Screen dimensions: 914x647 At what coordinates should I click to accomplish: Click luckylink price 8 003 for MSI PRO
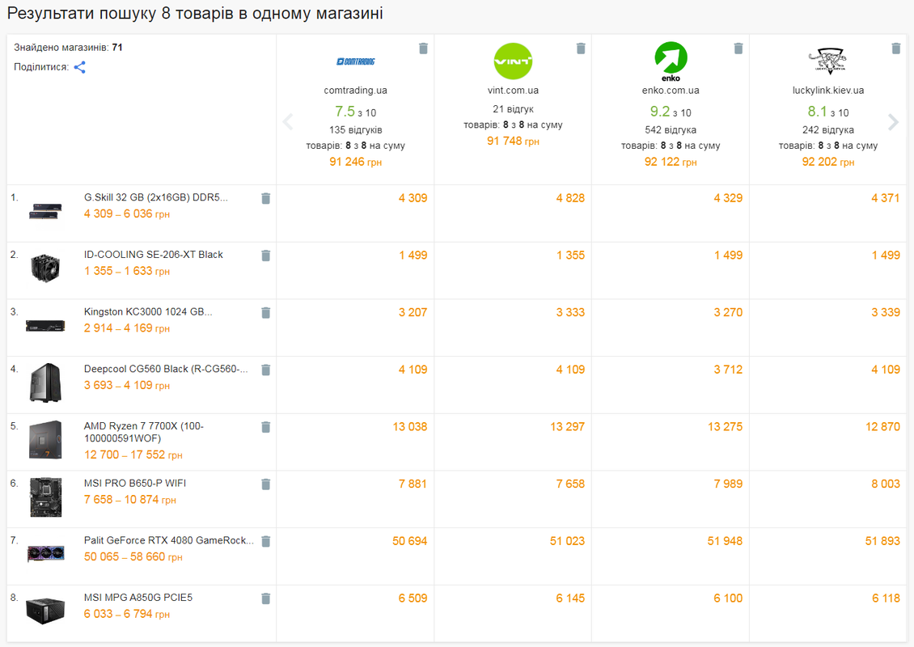pos(886,484)
